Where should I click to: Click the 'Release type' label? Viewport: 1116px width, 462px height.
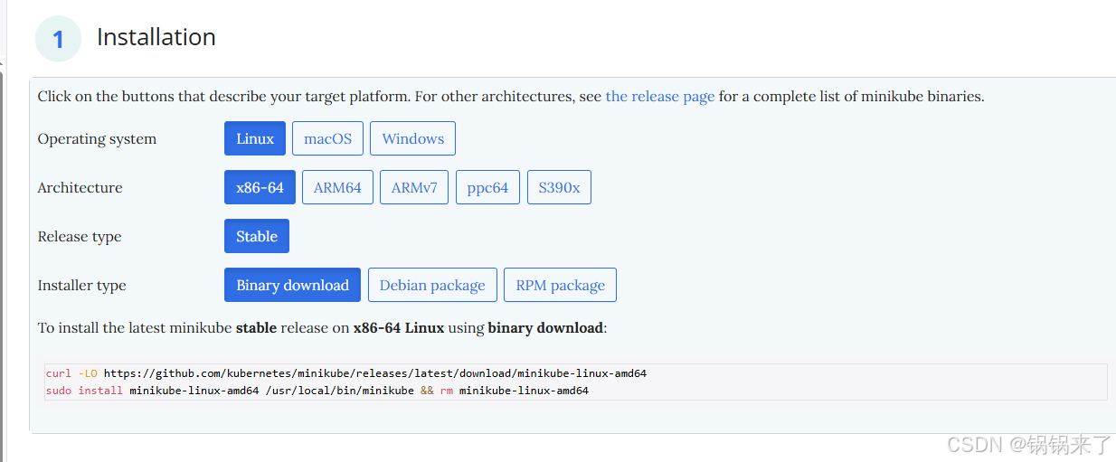pyautogui.click(x=79, y=236)
